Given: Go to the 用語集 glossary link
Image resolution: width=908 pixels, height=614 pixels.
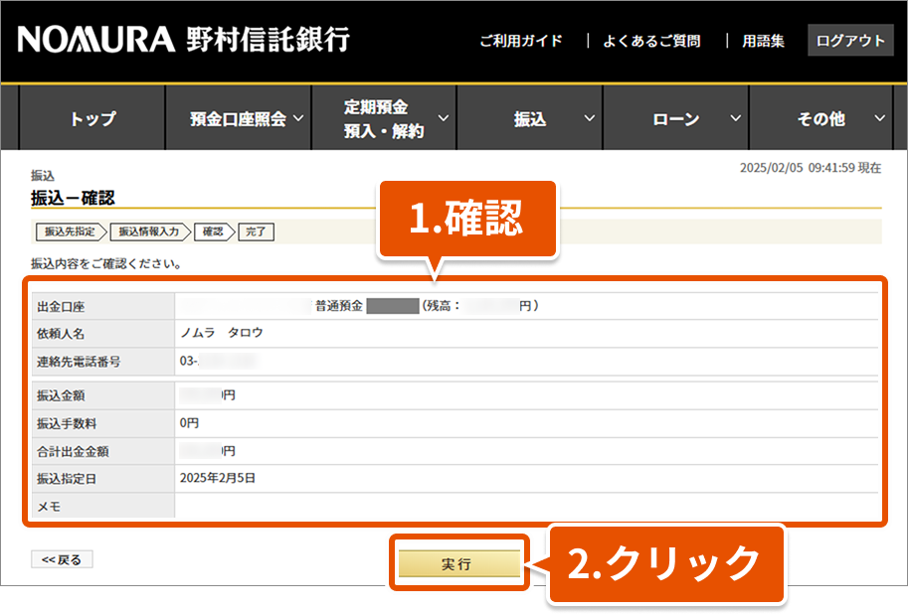Looking at the screenshot, I should click(x=763, y=41).
